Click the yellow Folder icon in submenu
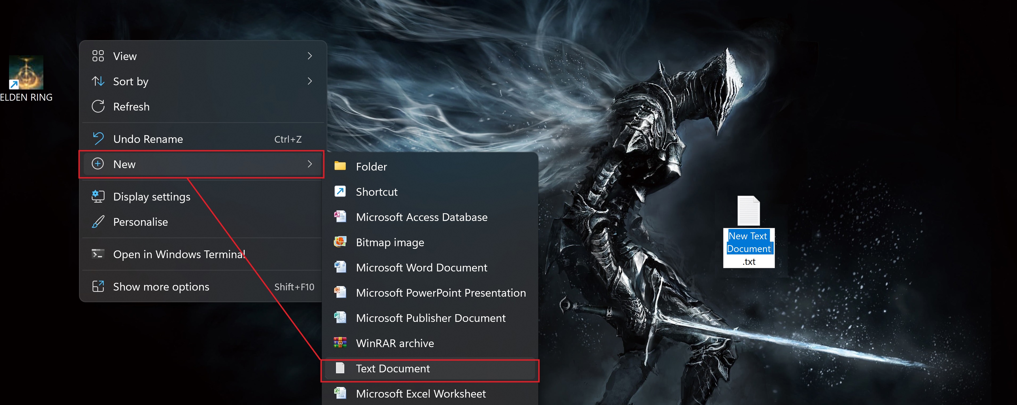1017x405 pixels. [x=340, y=166]
